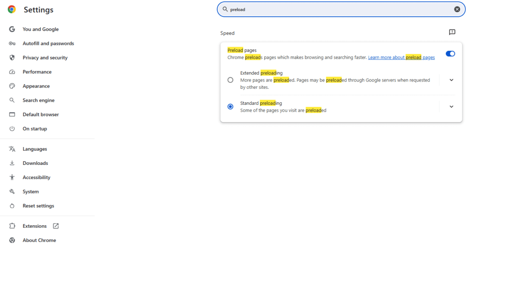Click the download arrow icon for Downloads
Screen dimensions: 518x302
coord(12,164)
